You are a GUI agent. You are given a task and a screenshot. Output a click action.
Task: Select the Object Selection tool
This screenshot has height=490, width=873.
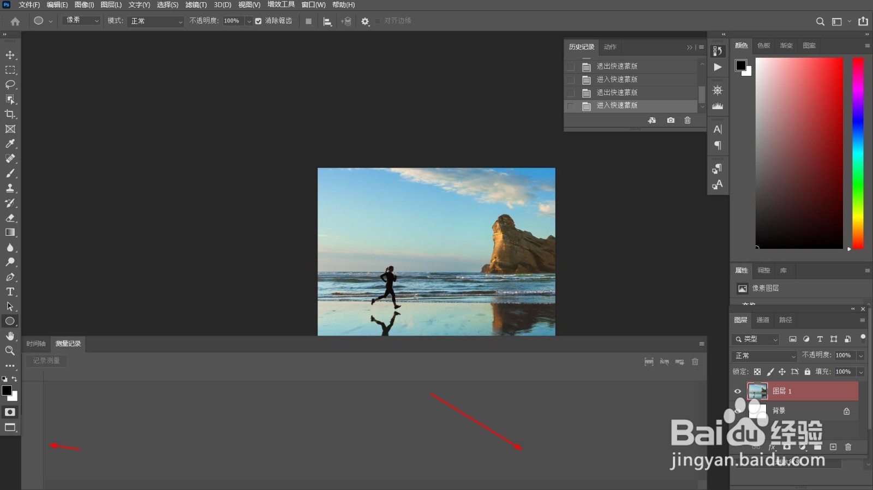10,99
